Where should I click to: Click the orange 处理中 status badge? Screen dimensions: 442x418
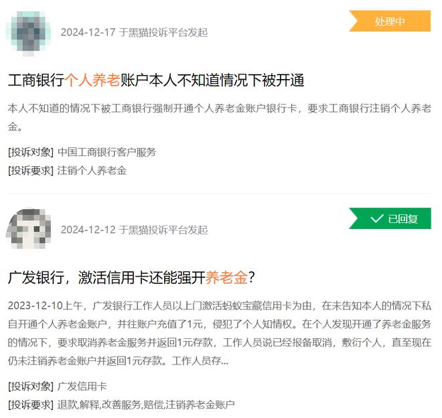coord(390,21)
